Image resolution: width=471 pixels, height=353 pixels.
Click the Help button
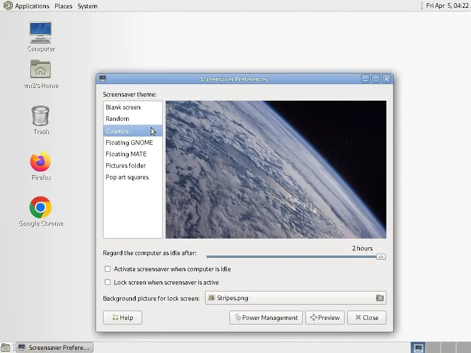coord(122,318)
